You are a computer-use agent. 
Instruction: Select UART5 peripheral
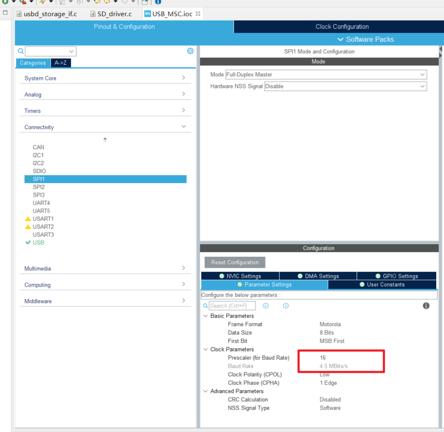coord(41,211)
